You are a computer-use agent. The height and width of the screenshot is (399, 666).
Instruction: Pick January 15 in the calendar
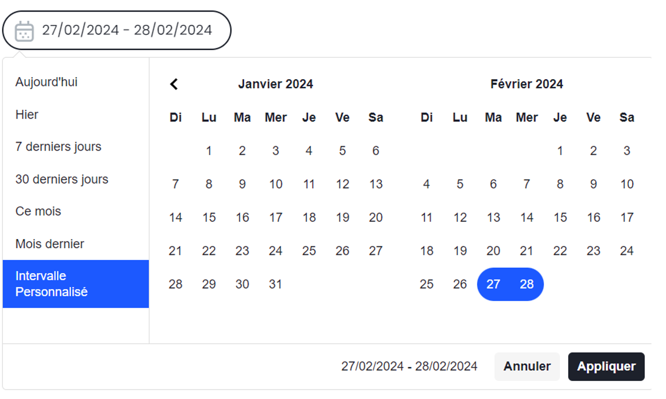pyautogui.click(x=209, y=217)
